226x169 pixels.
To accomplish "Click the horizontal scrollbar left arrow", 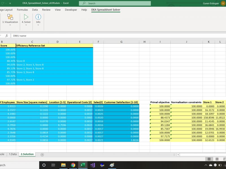I will pos(178,155).
